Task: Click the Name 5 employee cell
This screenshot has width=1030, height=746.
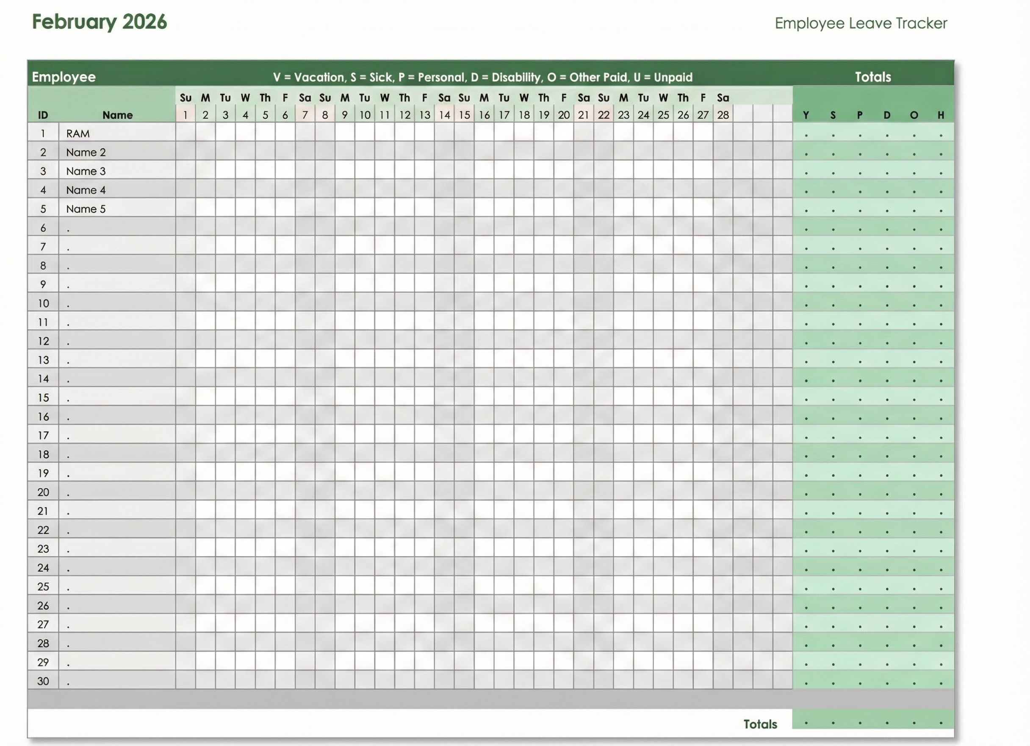Action: (86, 209)
